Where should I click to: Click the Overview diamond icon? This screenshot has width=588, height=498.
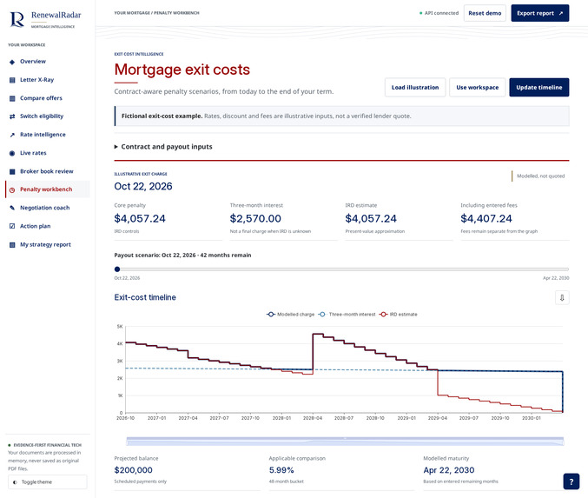point(12,62)
